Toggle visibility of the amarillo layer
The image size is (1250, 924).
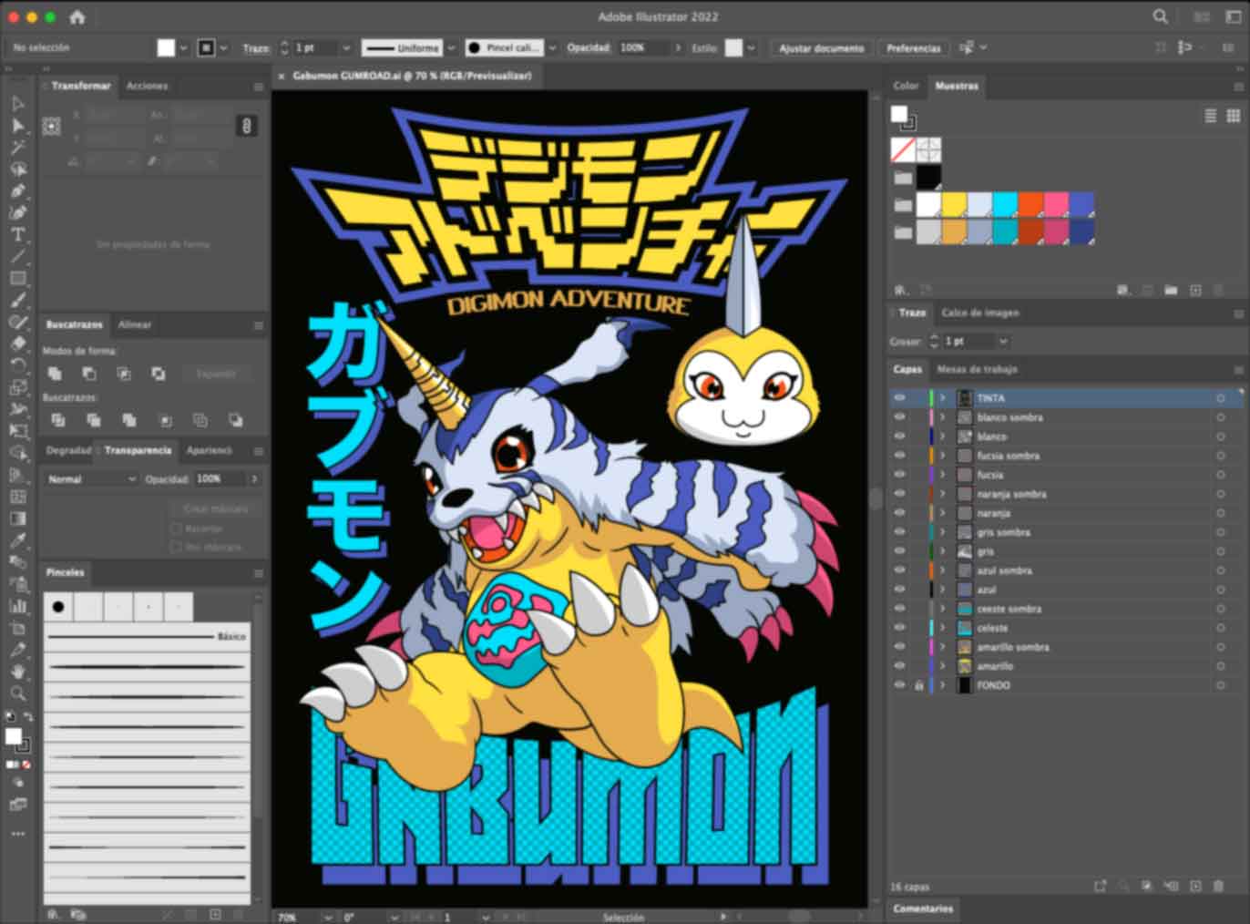[x=900, y=665]
